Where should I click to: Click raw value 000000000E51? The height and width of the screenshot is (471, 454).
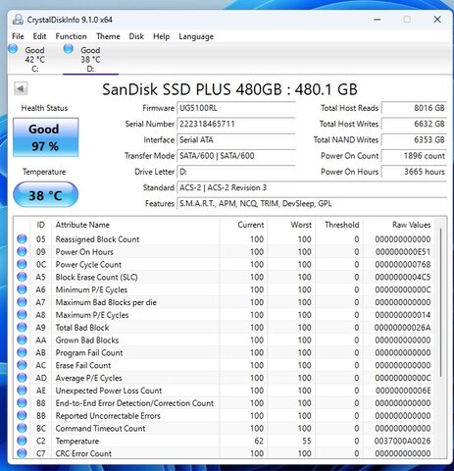coord(403,252)
